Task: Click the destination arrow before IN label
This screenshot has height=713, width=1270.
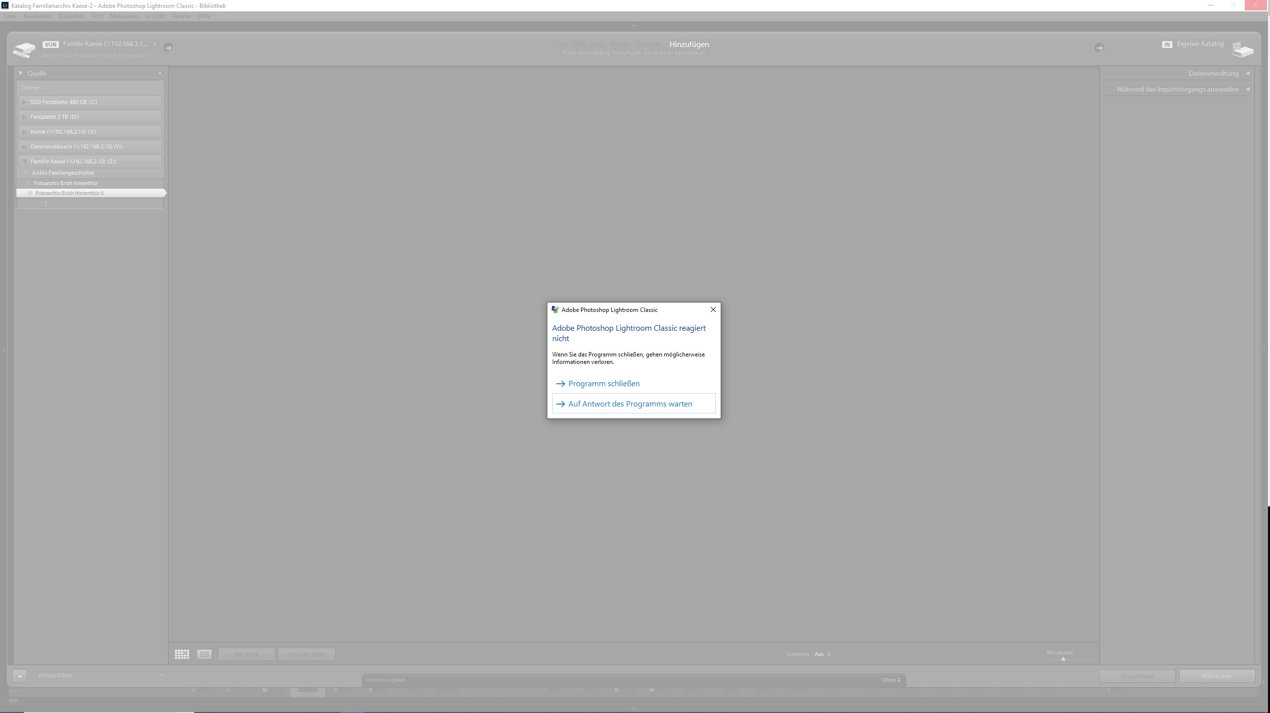Action: pos(1099,48)
